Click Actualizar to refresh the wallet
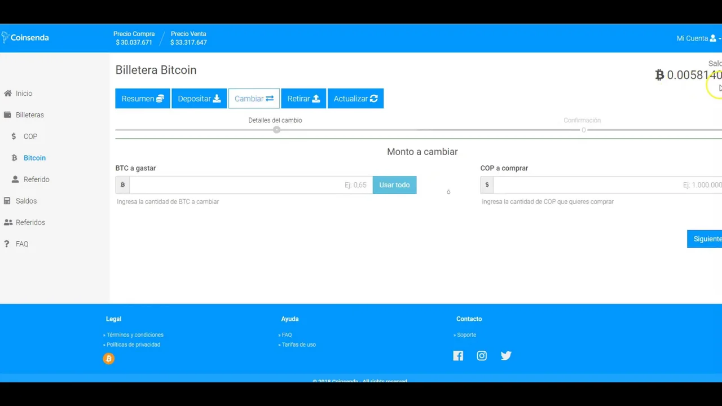 (x=355, y=99)
